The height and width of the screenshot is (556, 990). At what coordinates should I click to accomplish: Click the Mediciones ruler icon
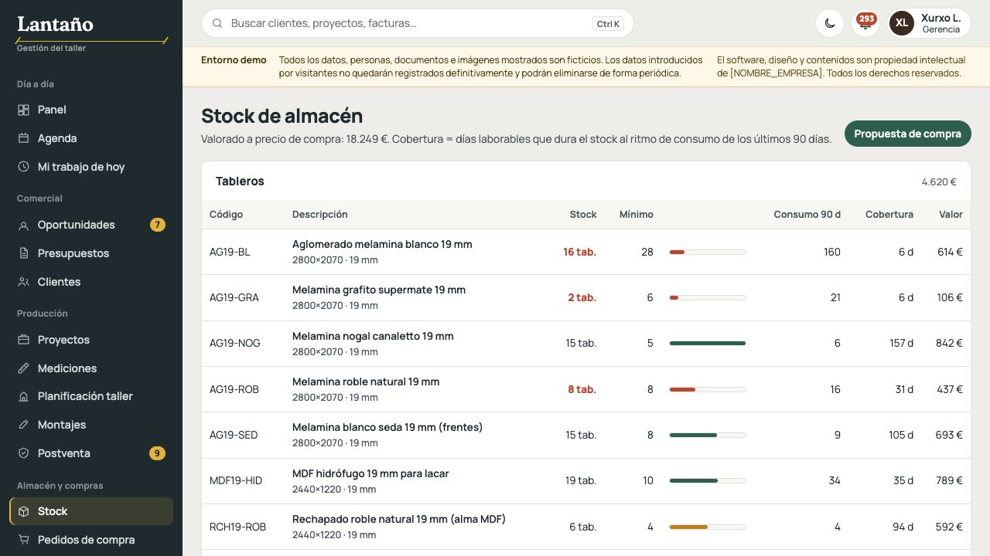point(23,368)
